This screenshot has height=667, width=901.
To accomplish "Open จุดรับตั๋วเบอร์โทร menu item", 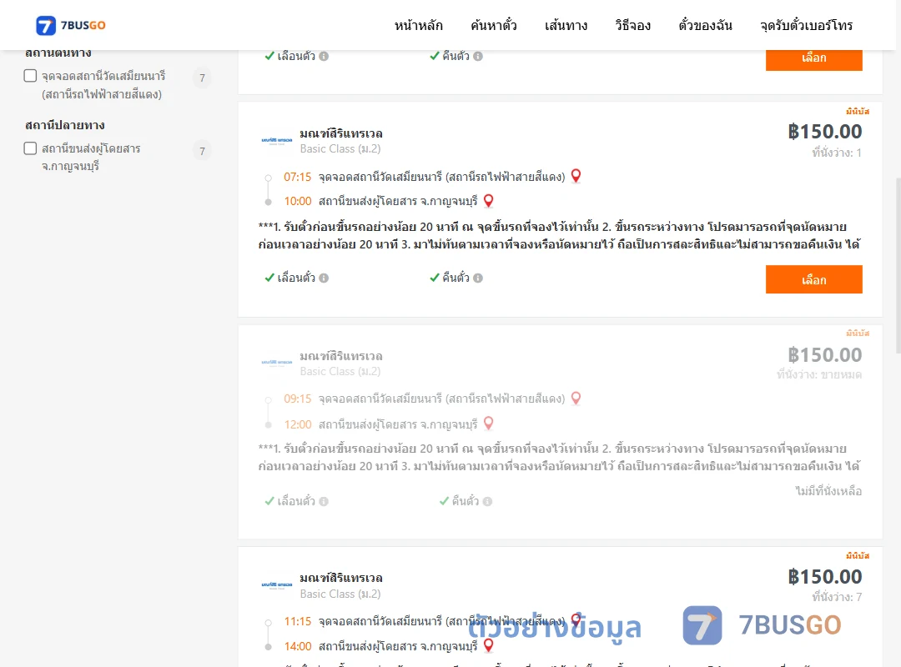I will (x=806, y=26).
